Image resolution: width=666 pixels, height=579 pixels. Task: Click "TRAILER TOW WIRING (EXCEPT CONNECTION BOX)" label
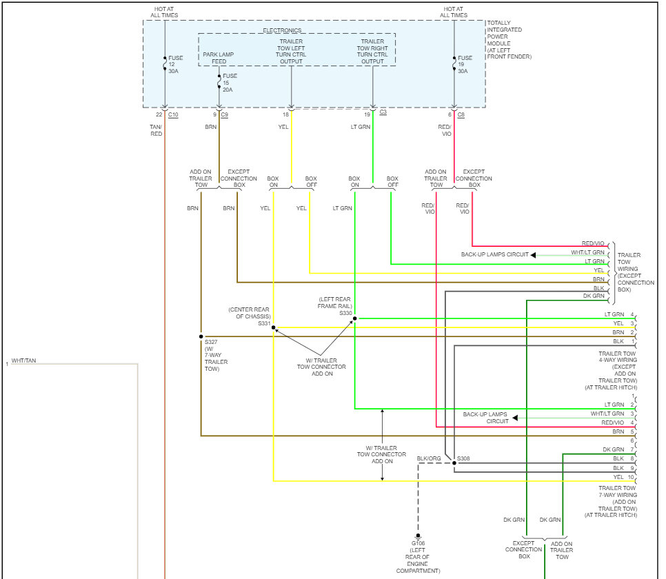[x=636, y=272]
